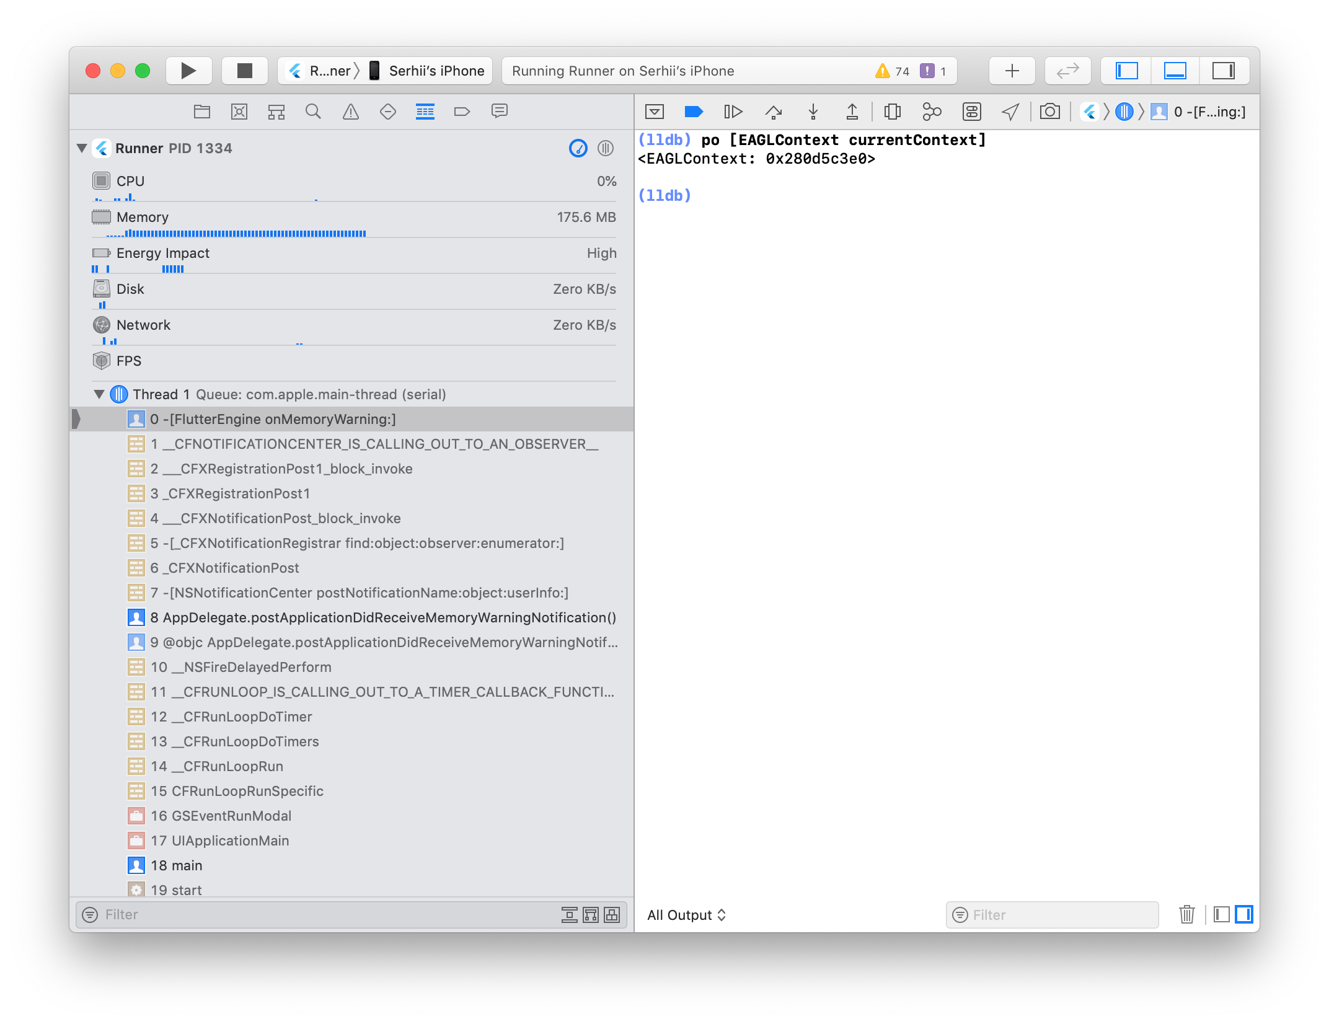Click the camera capture GPU frame button
Viewport: 1329px width, 1024px height.
[x=1049, y=112]
